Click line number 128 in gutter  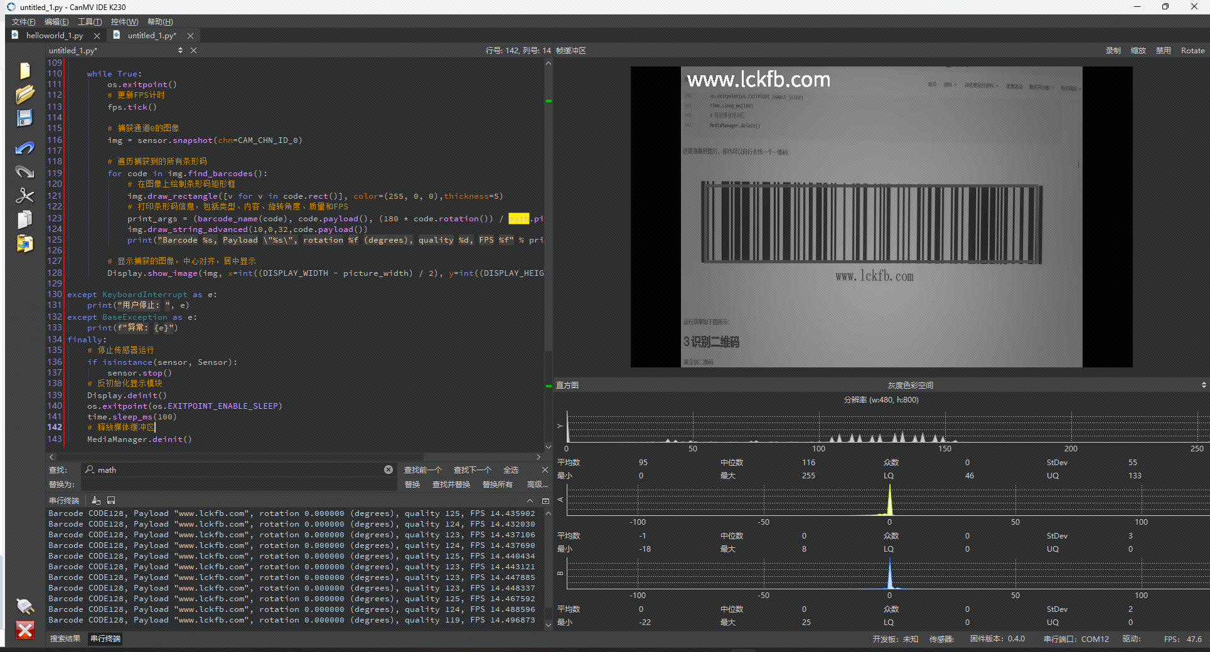55,273
